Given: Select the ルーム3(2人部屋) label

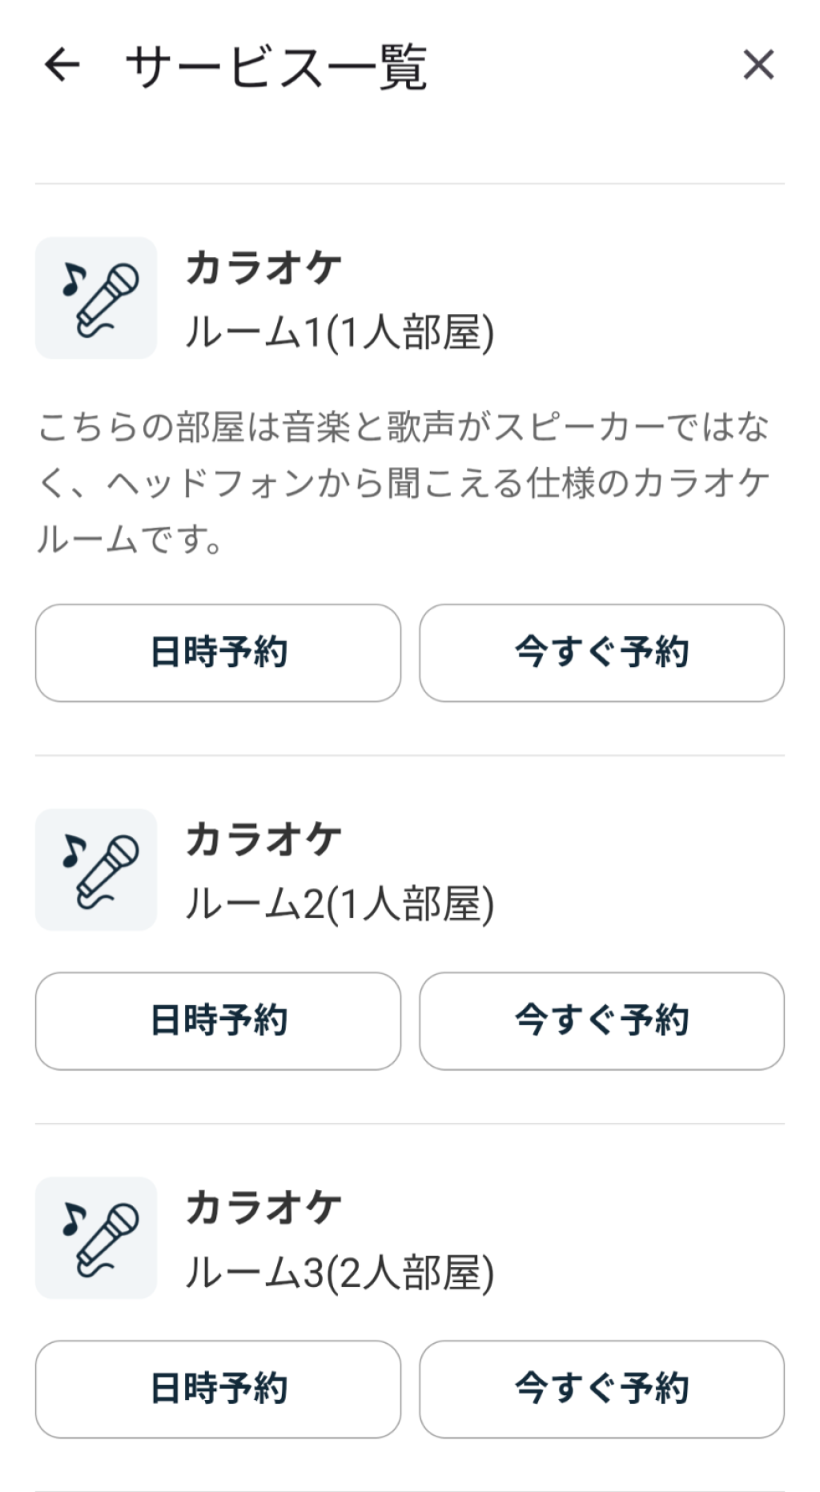Looking at the screenshot, I should coord(340,1273).
